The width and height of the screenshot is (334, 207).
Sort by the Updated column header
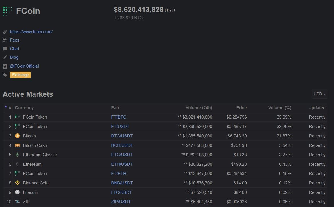[317, 108]
